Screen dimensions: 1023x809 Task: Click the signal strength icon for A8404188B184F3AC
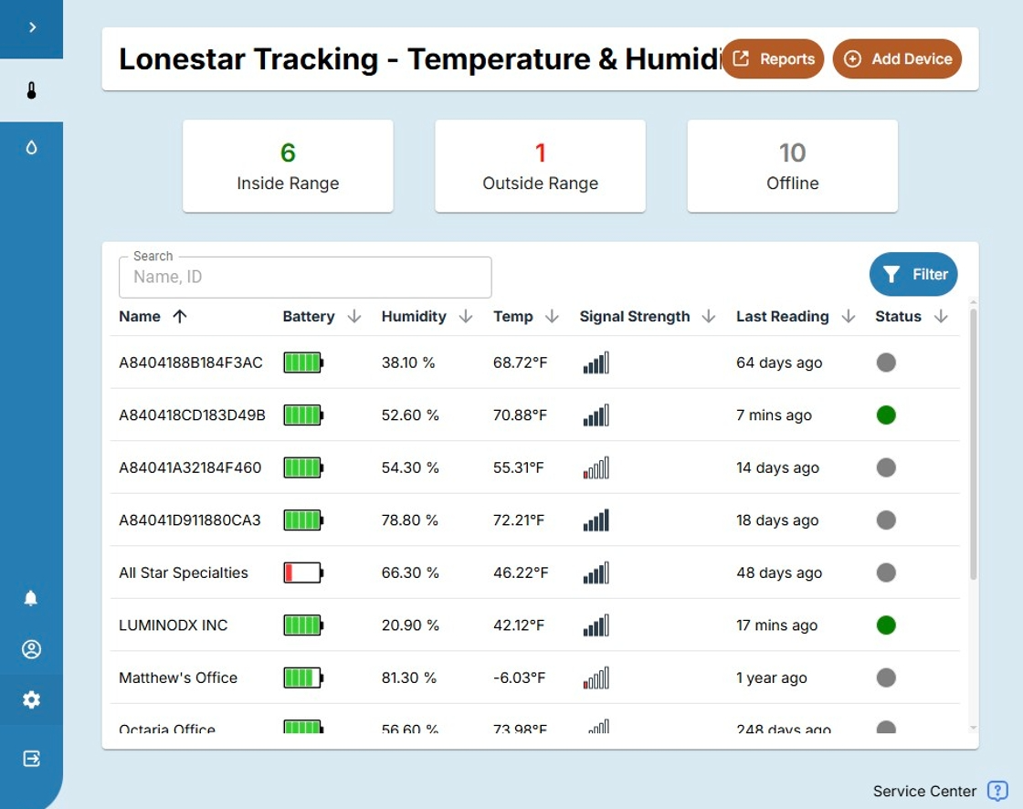(x=596, y=362)
